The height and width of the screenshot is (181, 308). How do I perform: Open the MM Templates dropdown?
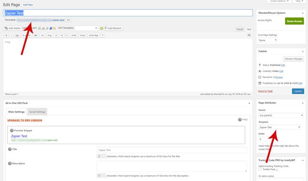click(86, 28)
